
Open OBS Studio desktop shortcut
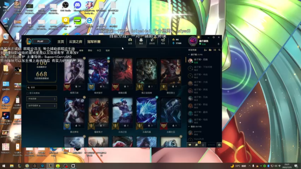pyautogui.click(x=65, y=6)
